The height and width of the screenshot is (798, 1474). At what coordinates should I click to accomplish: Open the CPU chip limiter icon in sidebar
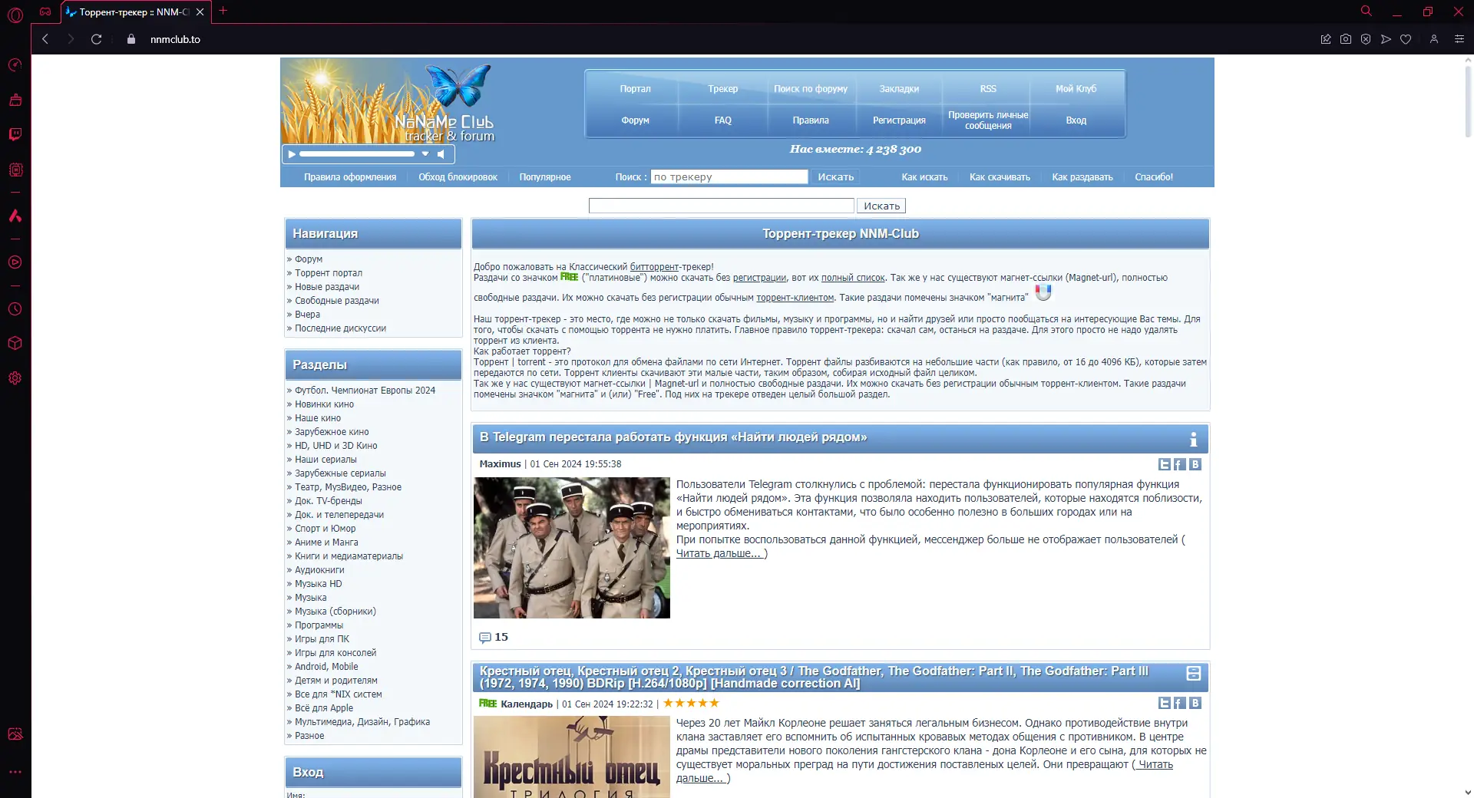pos(15,170)
